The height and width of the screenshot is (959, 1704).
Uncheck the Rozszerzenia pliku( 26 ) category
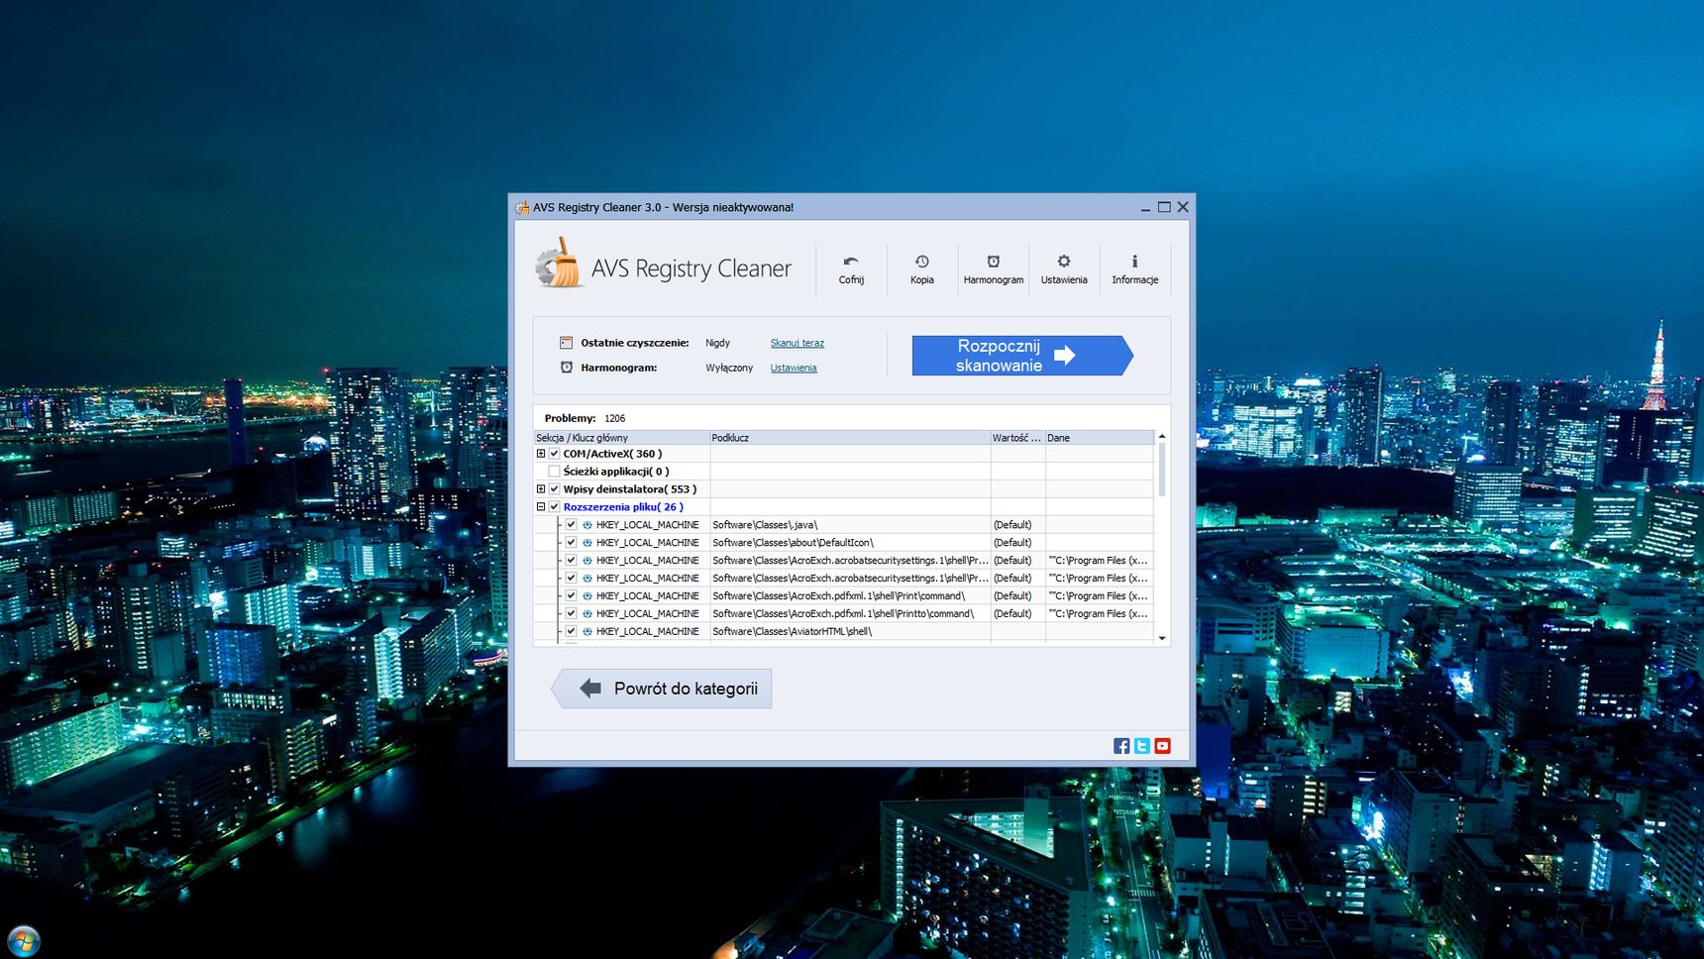point(555,507)
